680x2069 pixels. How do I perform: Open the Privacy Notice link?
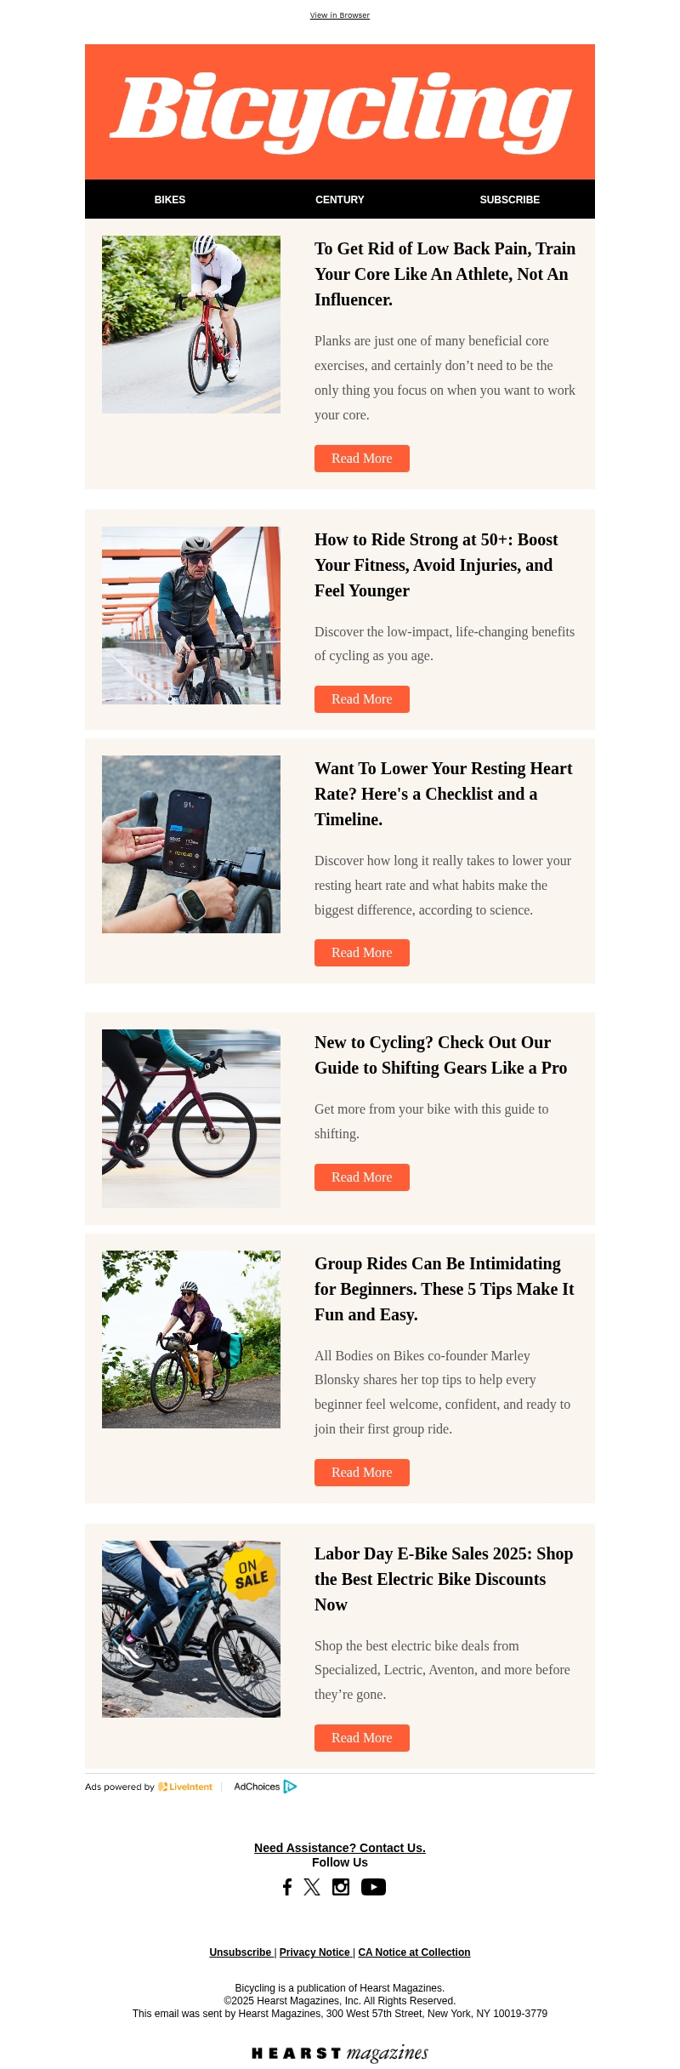click(314, 1952)
